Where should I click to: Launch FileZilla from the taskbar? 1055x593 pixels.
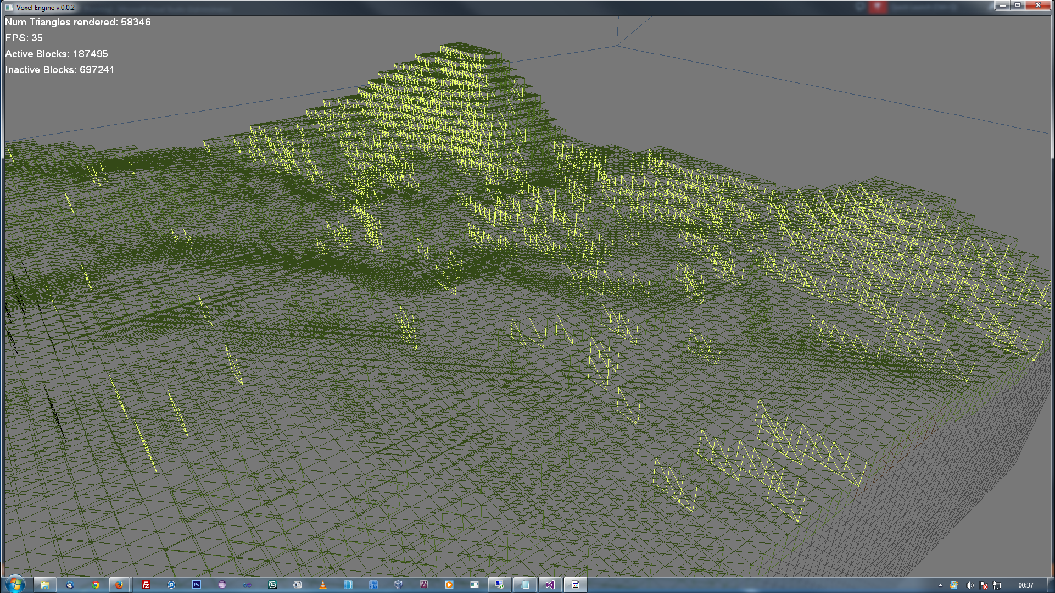coord(146,585)
